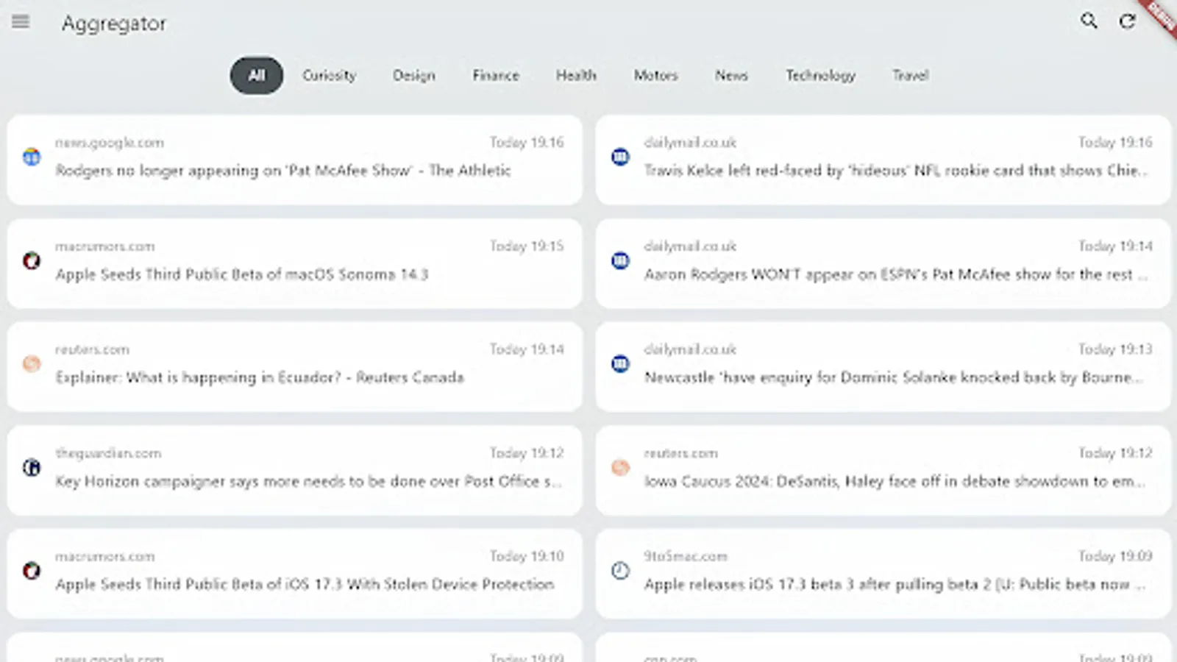Select the All filter chip
The height and width of the screenshot is (662, 1177).
(256, 75)
